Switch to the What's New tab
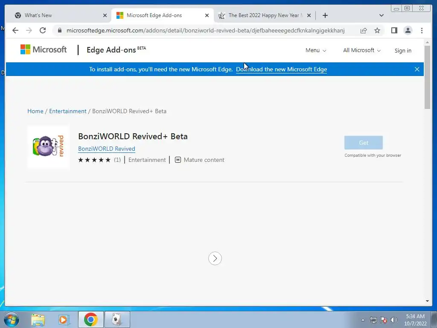Viewport: 437px width, 328px height. tap(60, 15)
